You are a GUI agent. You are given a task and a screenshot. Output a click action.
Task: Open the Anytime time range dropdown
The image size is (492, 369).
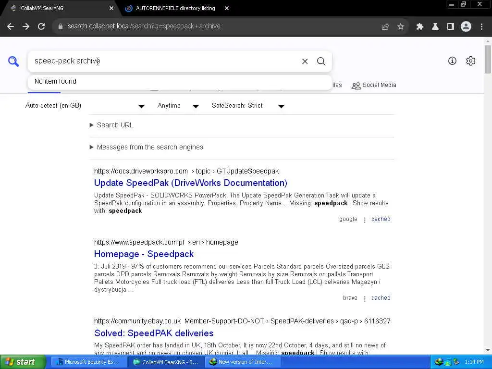coord(178,106)
